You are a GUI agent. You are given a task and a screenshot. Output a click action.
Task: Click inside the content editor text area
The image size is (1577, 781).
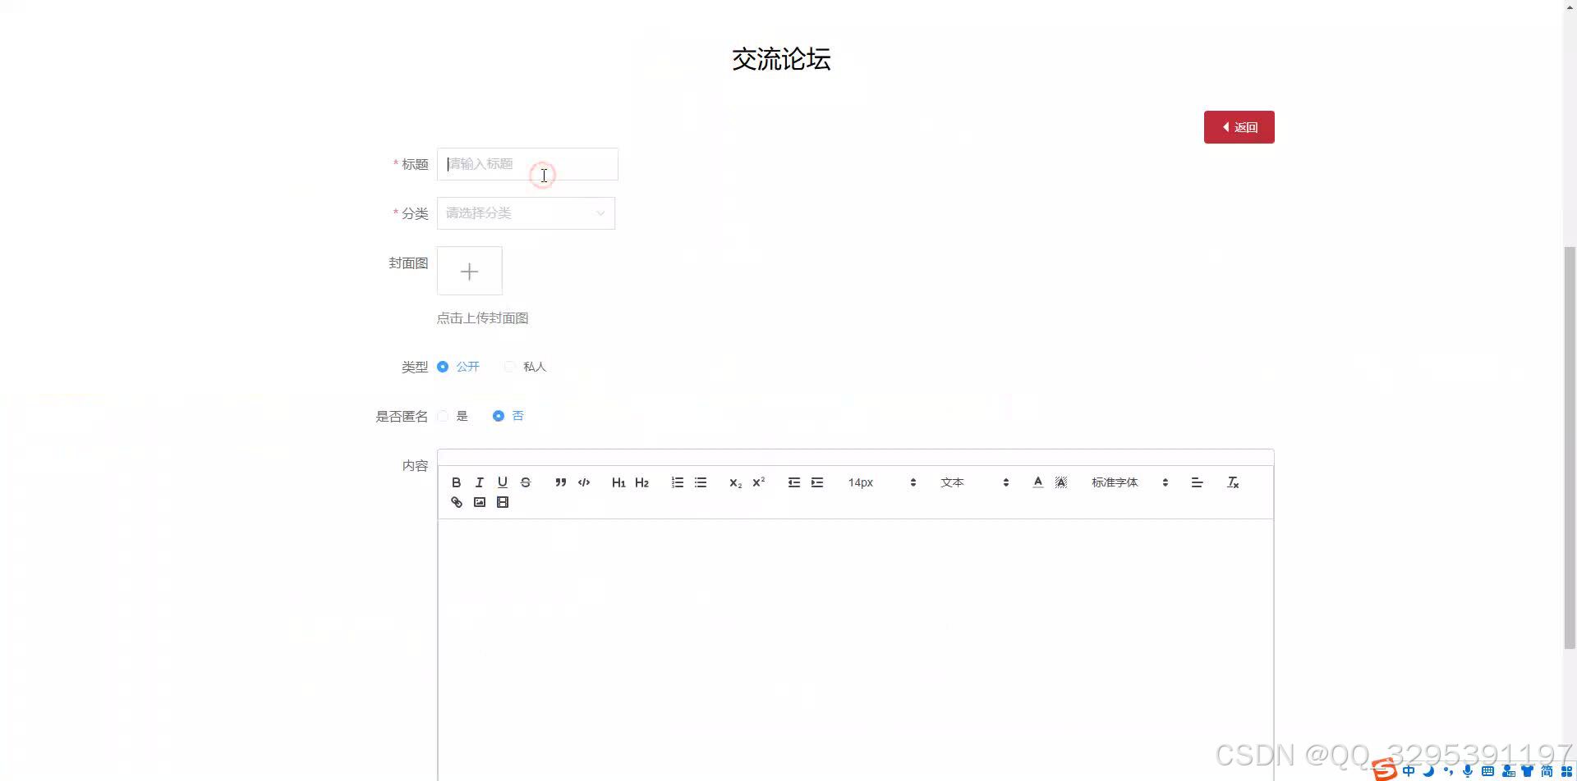(x=855, y=648)
